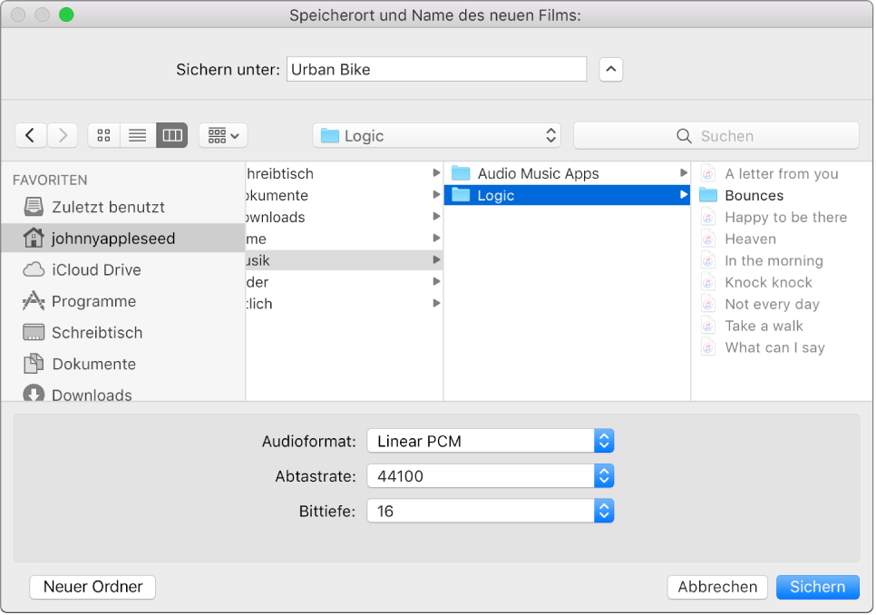Select the partially visible Downloads column row

345,218
